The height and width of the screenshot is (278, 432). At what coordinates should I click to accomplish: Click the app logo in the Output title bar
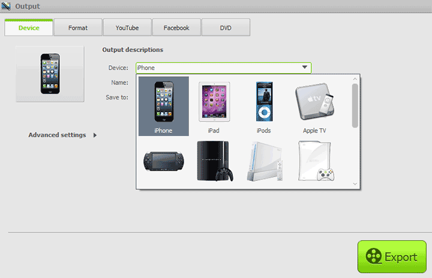(x=6, y=6)
